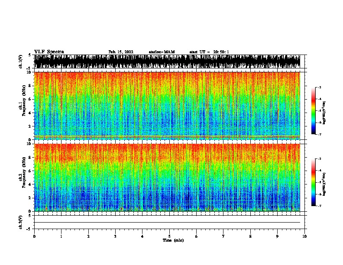Select the date text "Feb. 15, 2022"
Image resolution: width=343 pixels, height=265 pixels.
click(x=121, y=52)
